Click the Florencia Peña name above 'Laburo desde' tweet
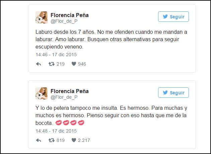The width and height of the screenshot is (211, 154). coord(69,15)
